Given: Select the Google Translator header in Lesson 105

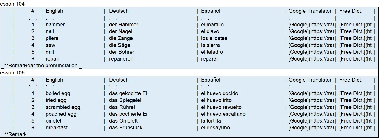Looking at the screenshot, I should click(x=310, y=80).
